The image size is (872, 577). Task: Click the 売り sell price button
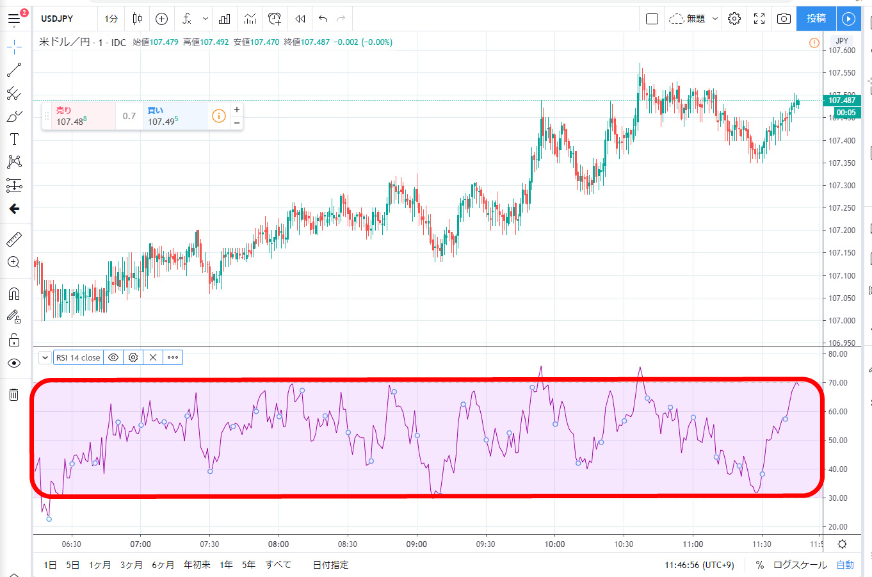(x=84, y=117)
